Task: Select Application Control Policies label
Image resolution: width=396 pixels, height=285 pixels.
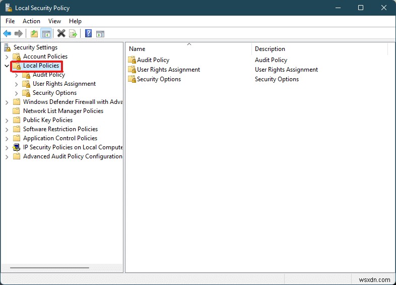Action: tap(60, 138)
